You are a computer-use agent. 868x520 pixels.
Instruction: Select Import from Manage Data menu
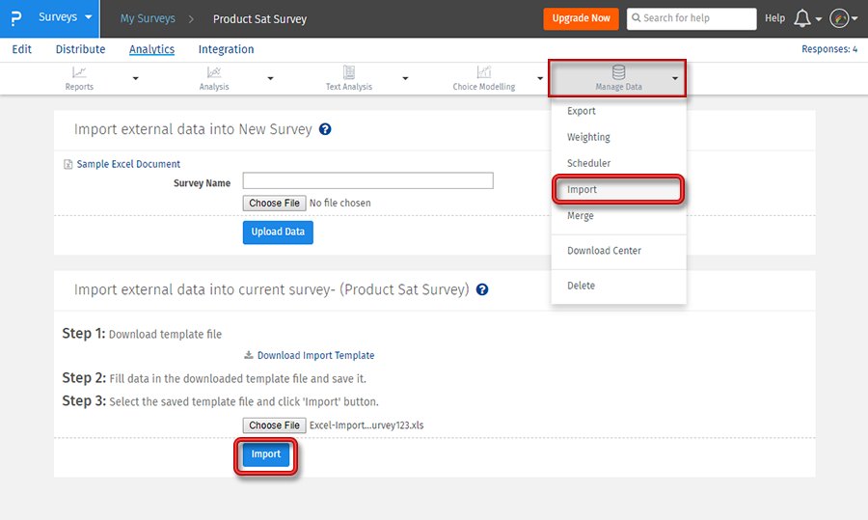coord(582,190)
